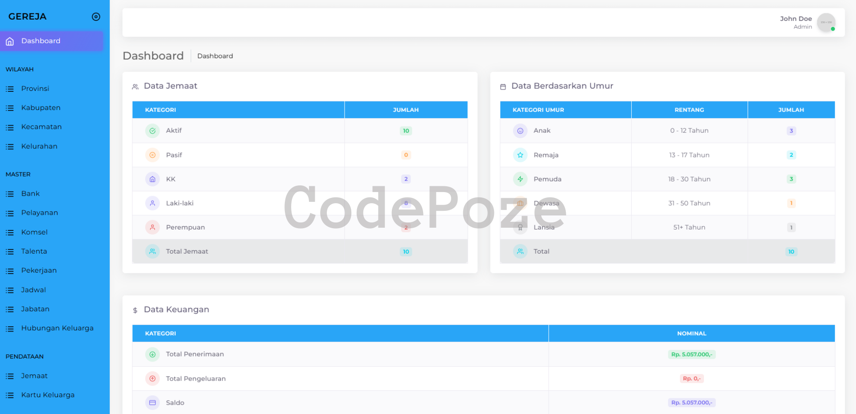Toggle the sidebar collapse radio icon
The height and width of the screenshot is (414, 856).
coord(96,17)
